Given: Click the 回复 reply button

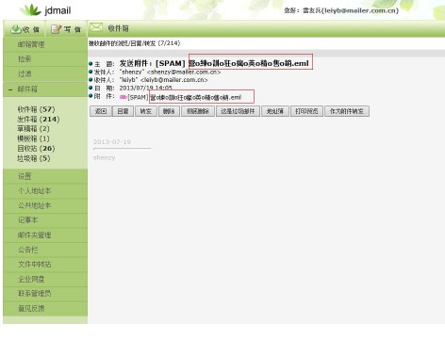Looking at the screenshot, I should [x=123, y=111].
